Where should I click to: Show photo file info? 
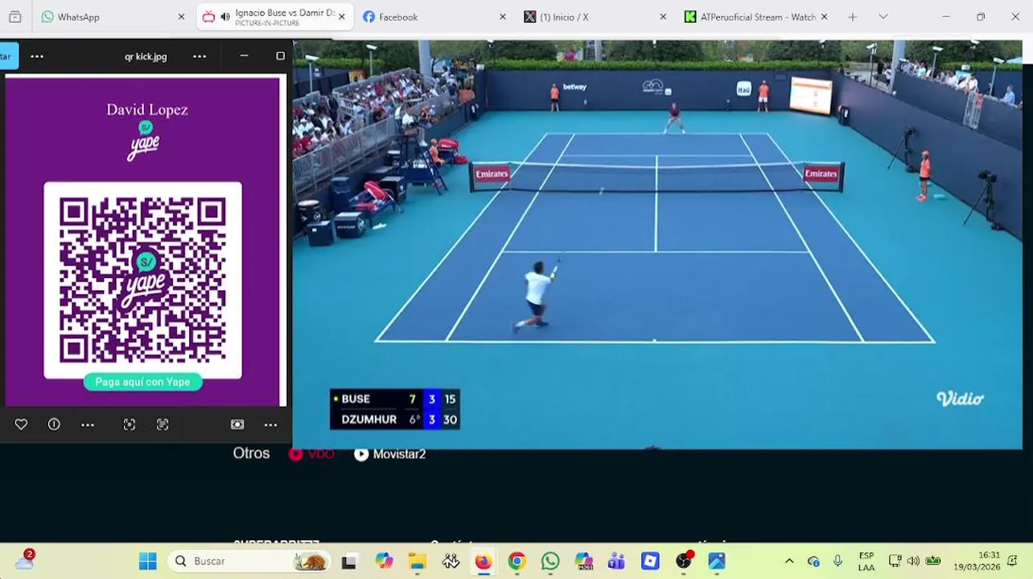[54, 425]
